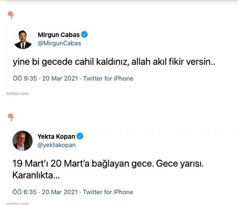
Task: Click '20 Mar 2021' date on Mirgun's tweet
Action: (x=60, y=79)
